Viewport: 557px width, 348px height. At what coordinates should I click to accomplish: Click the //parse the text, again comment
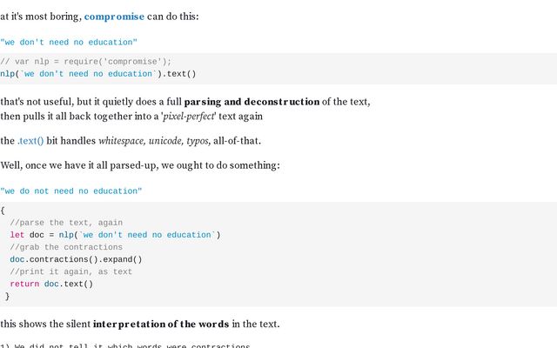[66, 223]
